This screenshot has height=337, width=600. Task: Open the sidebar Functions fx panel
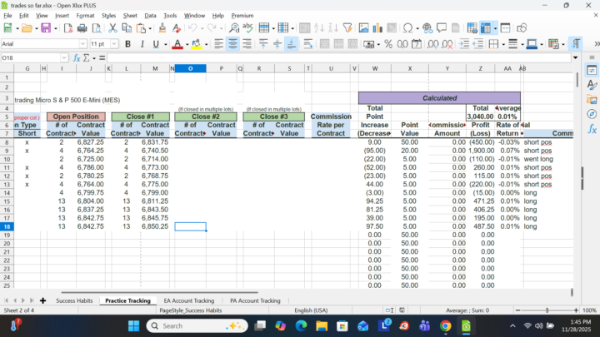point(592,129)
